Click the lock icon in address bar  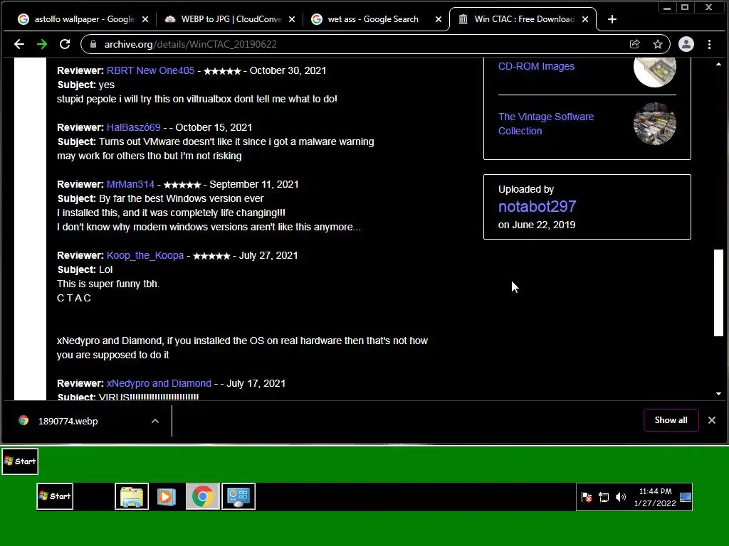click(x=93, y=44)
